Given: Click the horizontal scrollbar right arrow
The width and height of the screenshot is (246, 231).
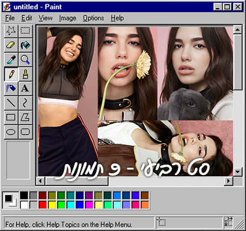Looking at the screenshot, I should coord(228,181).
